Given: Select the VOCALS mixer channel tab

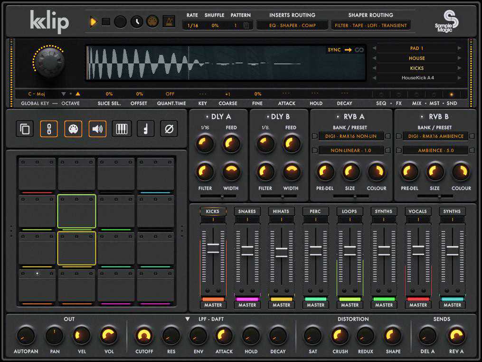Looking at the screenshot, I should (x=418, y=211).
